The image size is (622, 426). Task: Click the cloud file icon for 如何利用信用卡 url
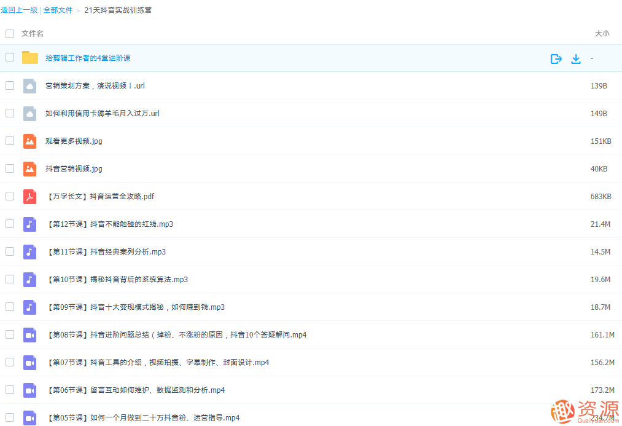(29, 114)
